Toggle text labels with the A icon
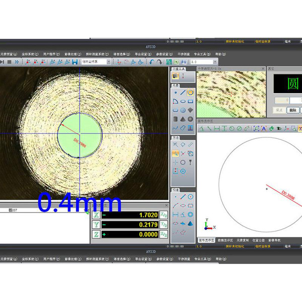The image size is (302, 302). [264, 128]
